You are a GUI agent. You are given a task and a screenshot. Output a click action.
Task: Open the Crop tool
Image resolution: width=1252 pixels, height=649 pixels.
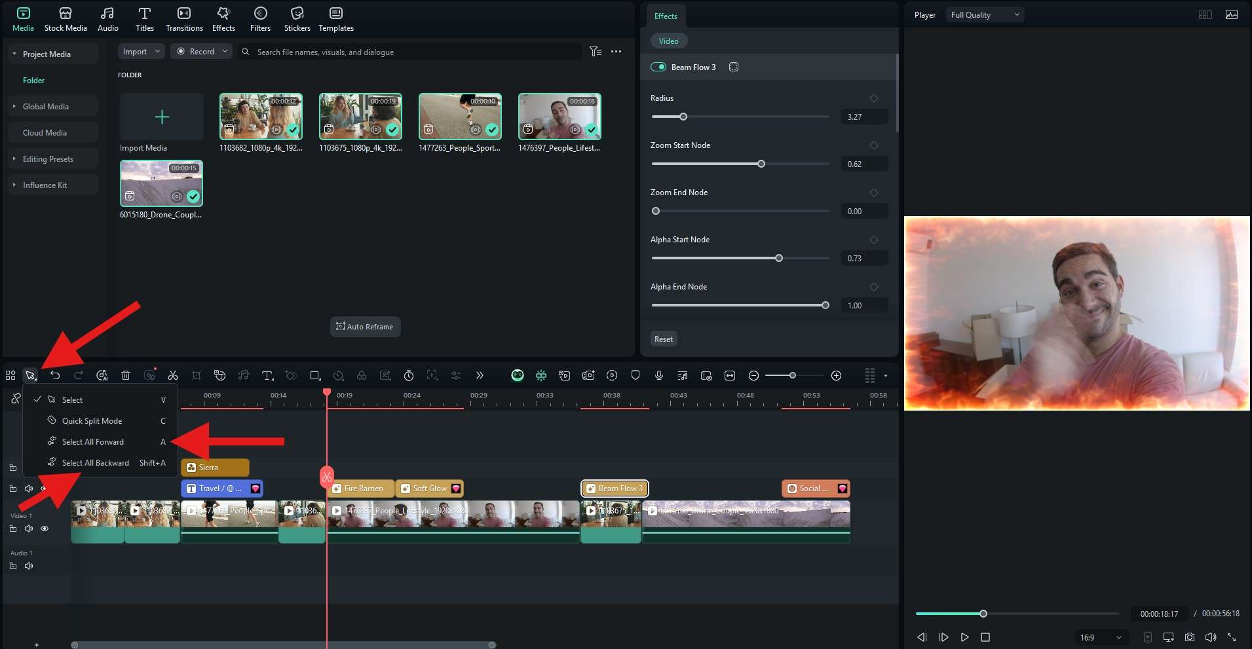(x=196, y=375)
